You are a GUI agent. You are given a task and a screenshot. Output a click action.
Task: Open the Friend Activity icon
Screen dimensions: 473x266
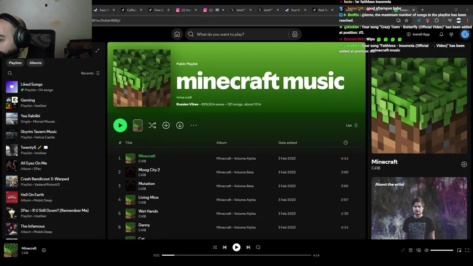(451, 34)
